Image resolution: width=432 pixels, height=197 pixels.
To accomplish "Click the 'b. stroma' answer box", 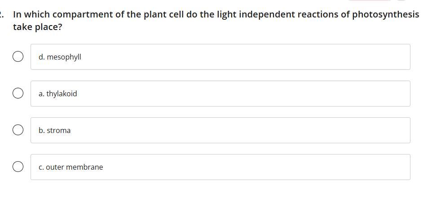I will click(220, 130).
